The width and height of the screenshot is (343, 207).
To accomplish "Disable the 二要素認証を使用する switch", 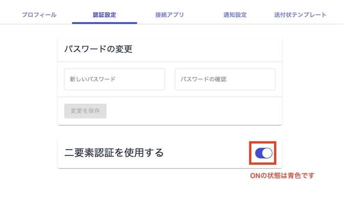I will coord(264,153).
